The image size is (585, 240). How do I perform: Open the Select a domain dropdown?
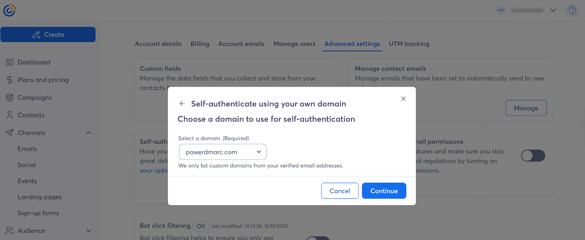click(223, 152)
